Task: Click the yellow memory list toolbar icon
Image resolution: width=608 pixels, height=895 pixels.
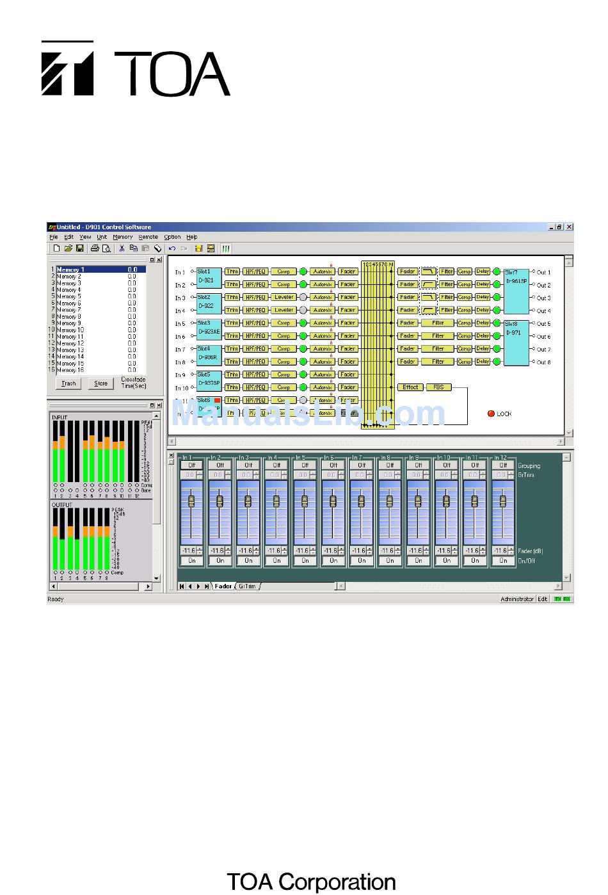Action: coord(199,248)
